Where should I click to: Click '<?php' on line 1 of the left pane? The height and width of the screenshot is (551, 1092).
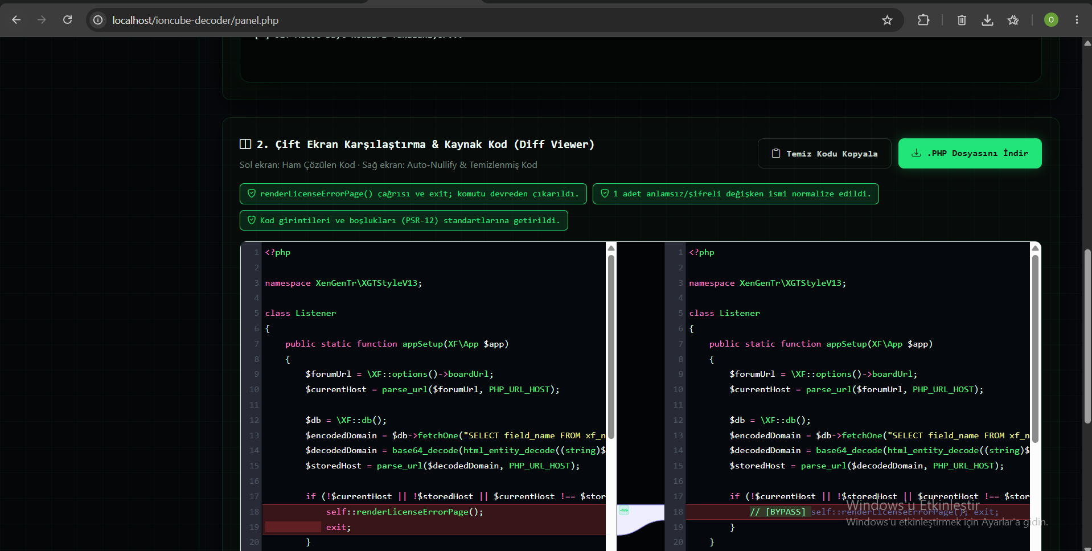278,252
